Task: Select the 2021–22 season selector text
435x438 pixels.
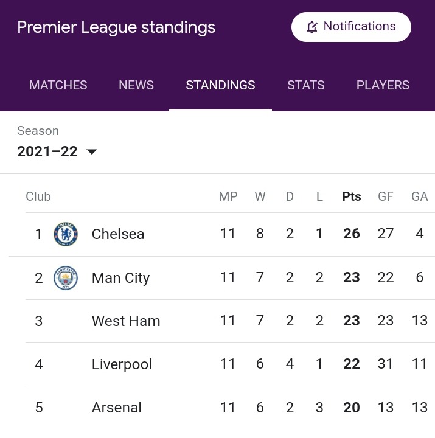Action: (47, 151)
